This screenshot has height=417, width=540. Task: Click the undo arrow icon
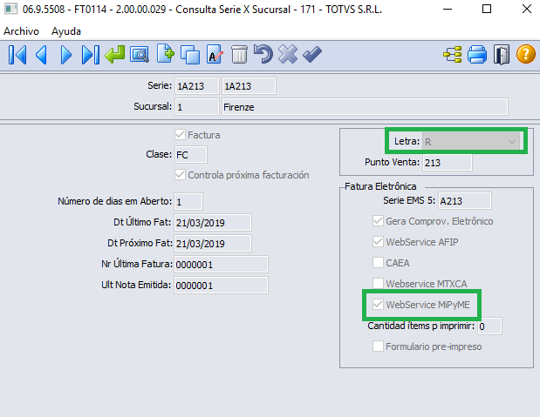point(263,54)
